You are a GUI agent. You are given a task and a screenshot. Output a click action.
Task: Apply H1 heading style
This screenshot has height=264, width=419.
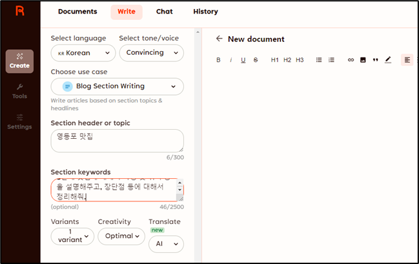click(274, 60)
